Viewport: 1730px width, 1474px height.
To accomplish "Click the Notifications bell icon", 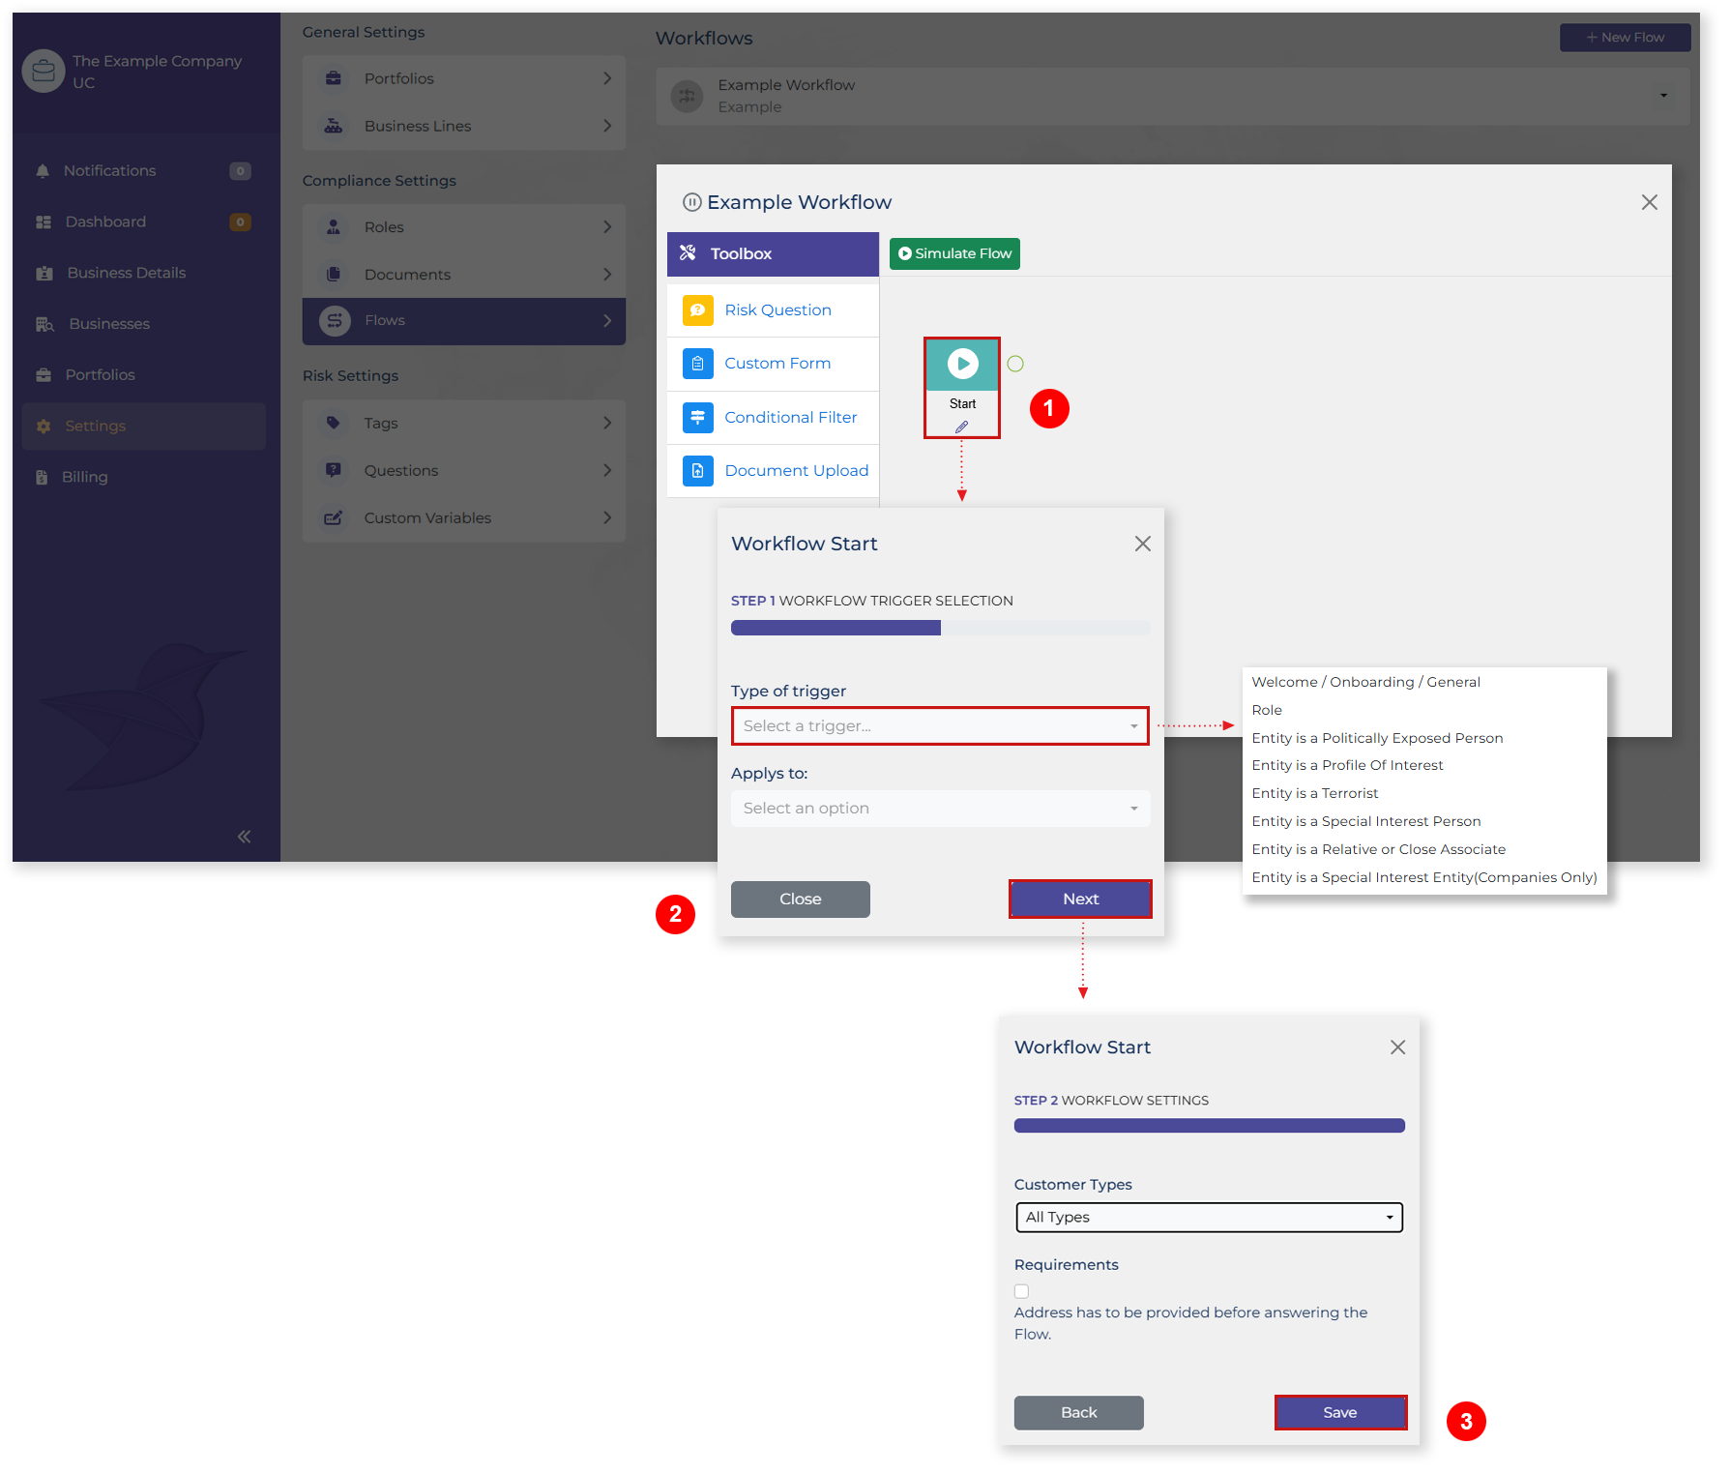I will [x=43, y=171].
